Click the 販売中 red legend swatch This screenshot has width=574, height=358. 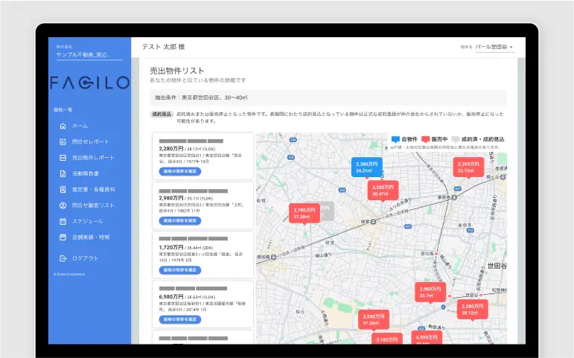click(x=426, y=139)
